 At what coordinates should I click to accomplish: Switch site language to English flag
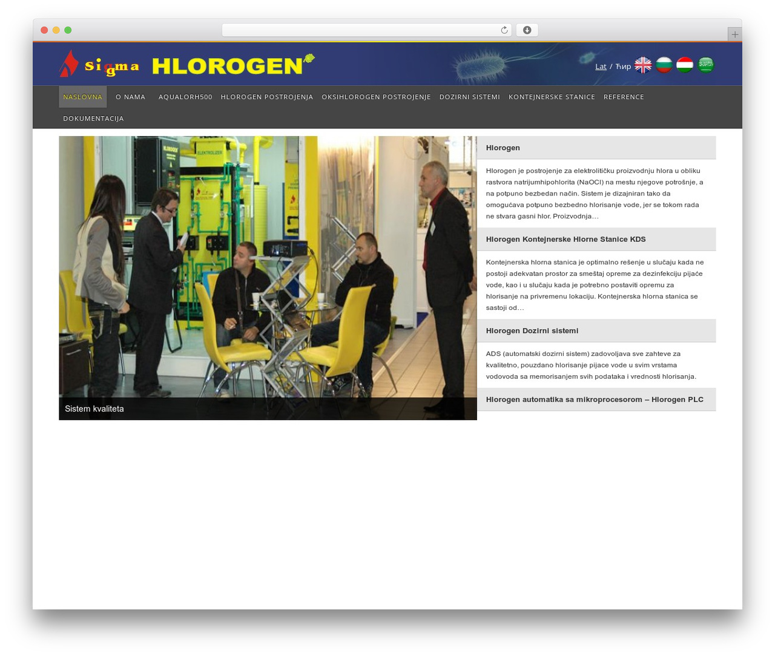(643, 65)
